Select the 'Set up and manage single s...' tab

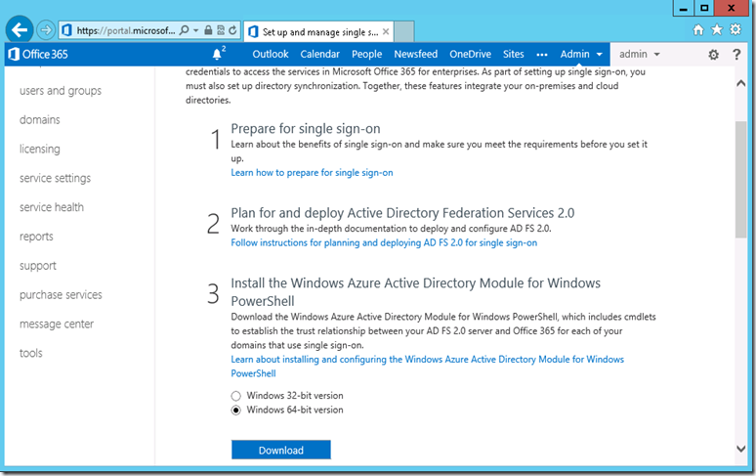point(318,32)
